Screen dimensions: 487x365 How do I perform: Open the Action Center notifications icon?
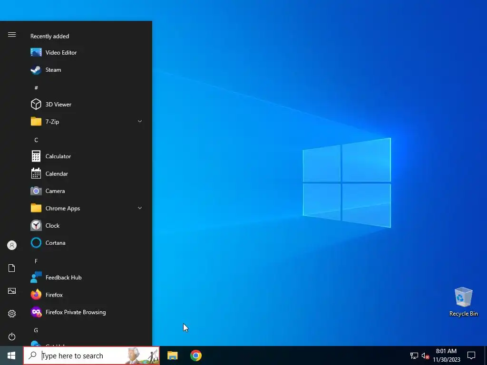click(x=471, y=355)
